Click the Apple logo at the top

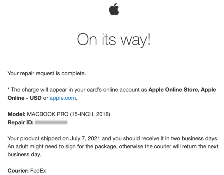click(114, 10)
